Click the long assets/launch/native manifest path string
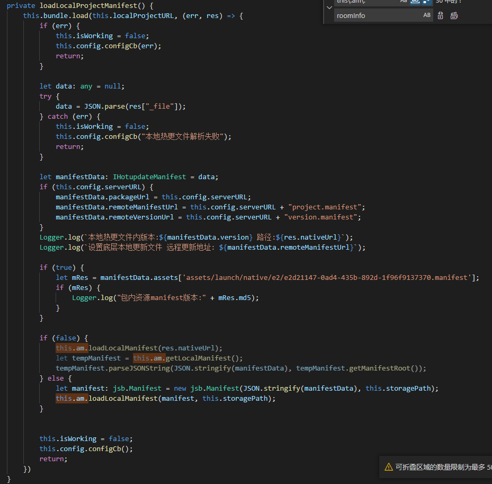Image resolution: width=492 pixels, height=484 pixels. (x=326, y=278)
